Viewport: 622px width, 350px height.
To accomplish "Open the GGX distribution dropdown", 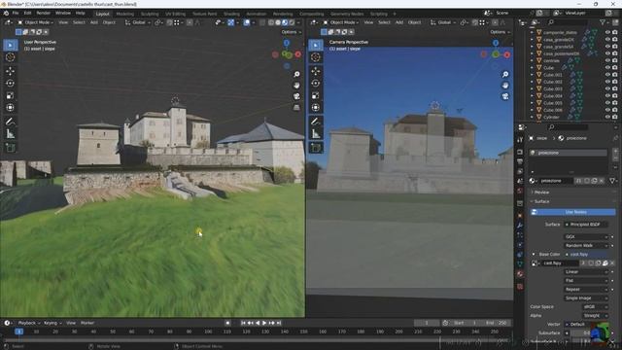I will click(x=586, y=236).
